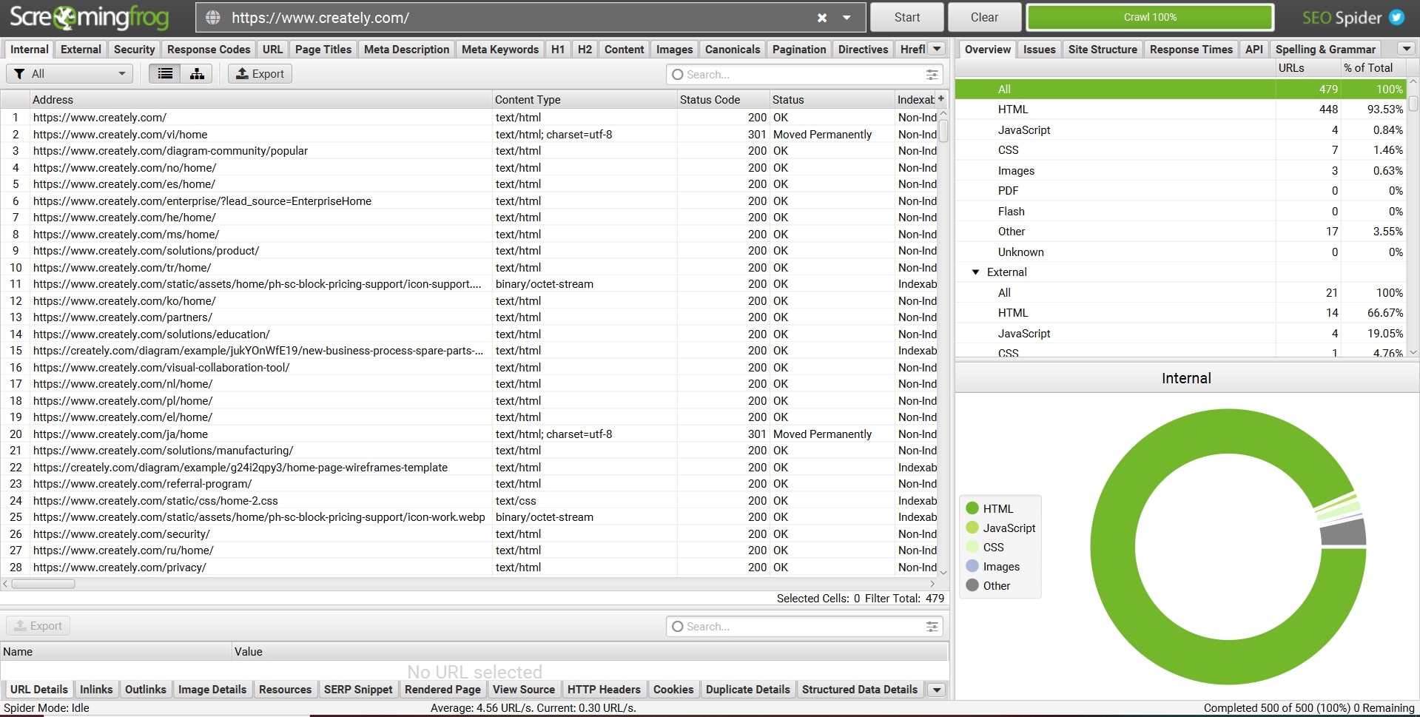Sort by Content Type column header

584,99
